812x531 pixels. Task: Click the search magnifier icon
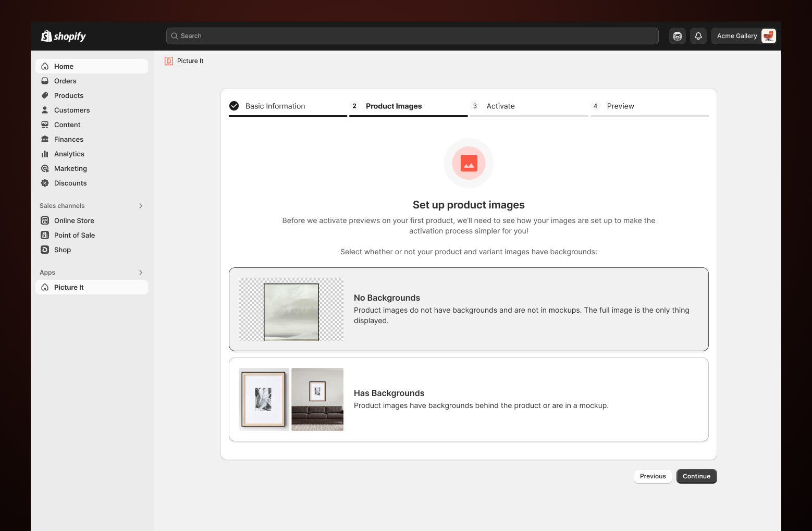(x=175, y=36)
